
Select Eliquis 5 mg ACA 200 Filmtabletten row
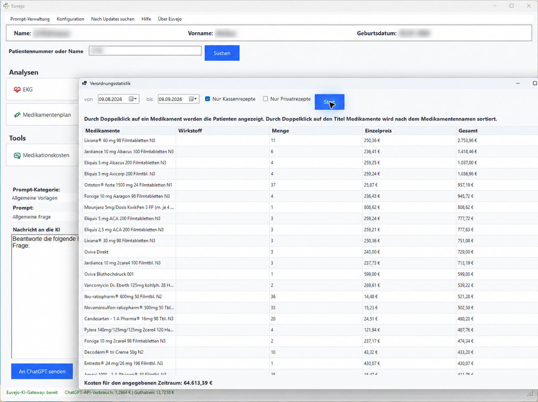point(310,219)
